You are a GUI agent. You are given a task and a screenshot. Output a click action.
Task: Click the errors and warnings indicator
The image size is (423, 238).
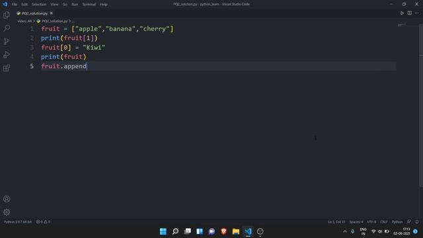pyautogui.click(x=43, y=222)
